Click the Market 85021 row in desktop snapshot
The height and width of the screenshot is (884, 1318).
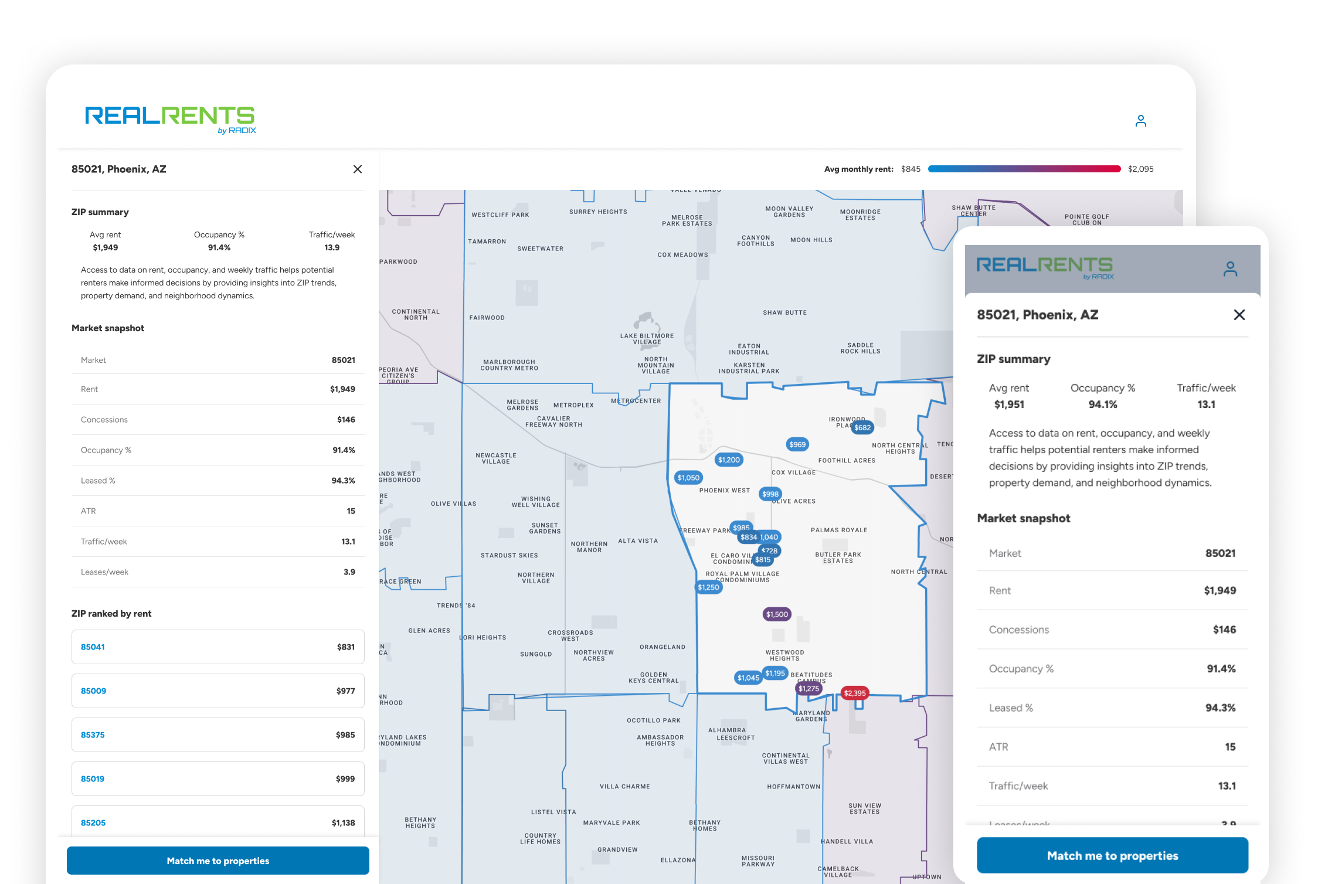tap(218, 359)
